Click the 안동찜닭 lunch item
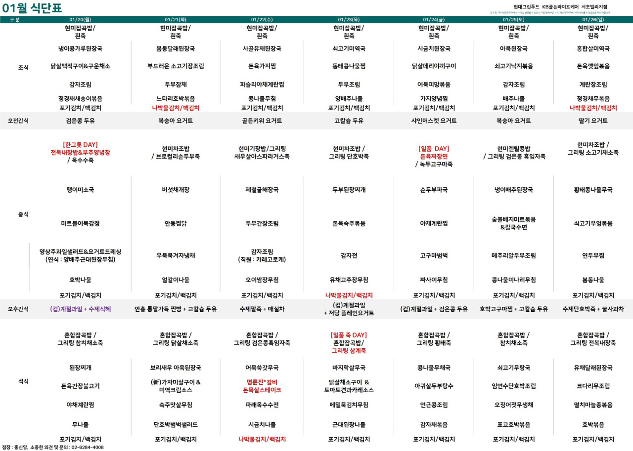 click(x=176, y=223)
